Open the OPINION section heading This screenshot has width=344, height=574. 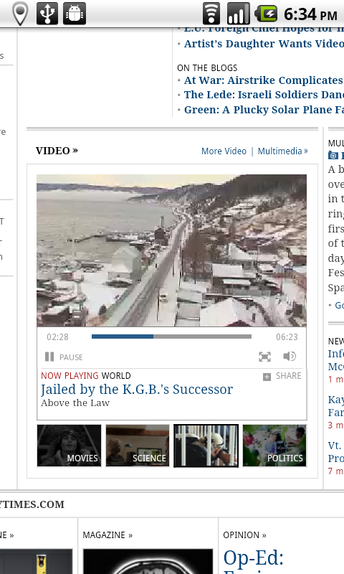coord(244,535)
